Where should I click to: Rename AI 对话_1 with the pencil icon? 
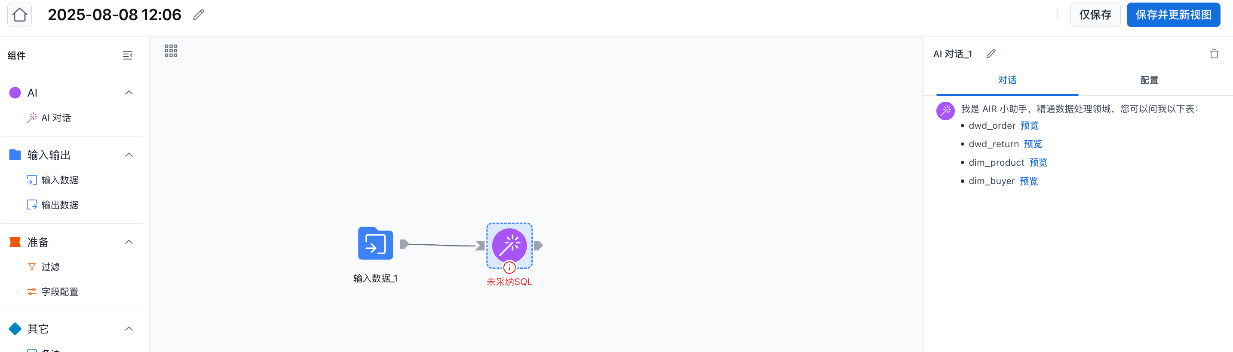click(x=991, y=54)
